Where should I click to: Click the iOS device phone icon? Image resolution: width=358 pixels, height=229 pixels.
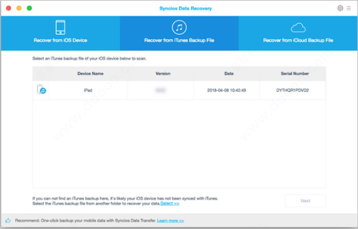pyautogui.click(x=60, y=27)
